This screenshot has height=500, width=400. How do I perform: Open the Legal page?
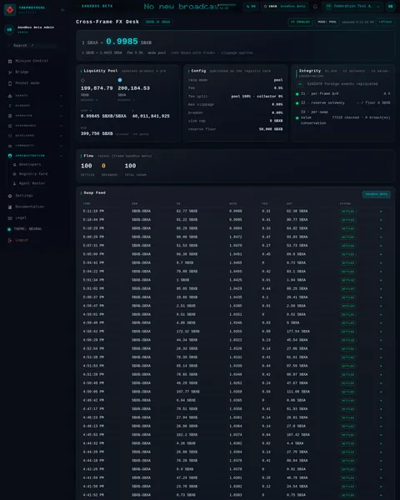click(x=21, y=218)
